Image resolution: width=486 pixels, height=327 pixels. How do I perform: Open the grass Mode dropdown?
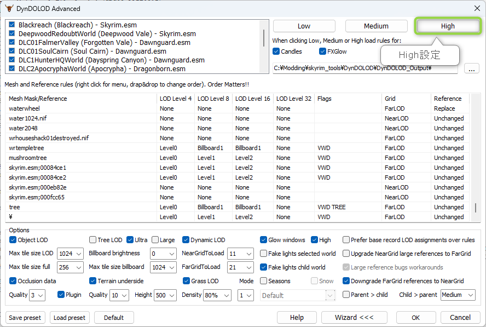coord(246,295)
